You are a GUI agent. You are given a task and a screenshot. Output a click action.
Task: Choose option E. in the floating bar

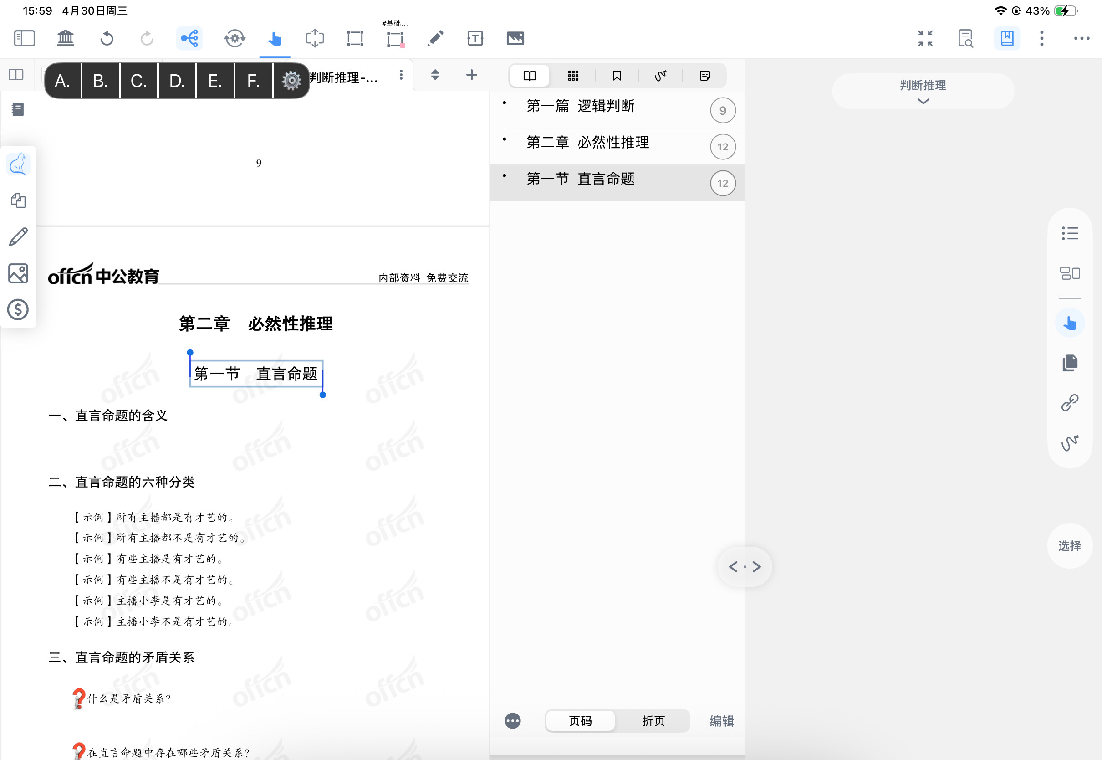[x=215, y=81]
